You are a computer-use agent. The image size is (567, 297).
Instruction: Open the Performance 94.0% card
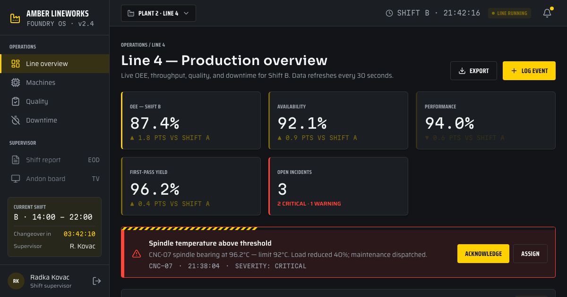pos(486,120)
